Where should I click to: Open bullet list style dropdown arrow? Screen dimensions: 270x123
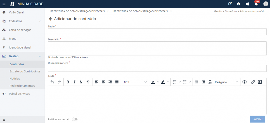click(190, 82)
